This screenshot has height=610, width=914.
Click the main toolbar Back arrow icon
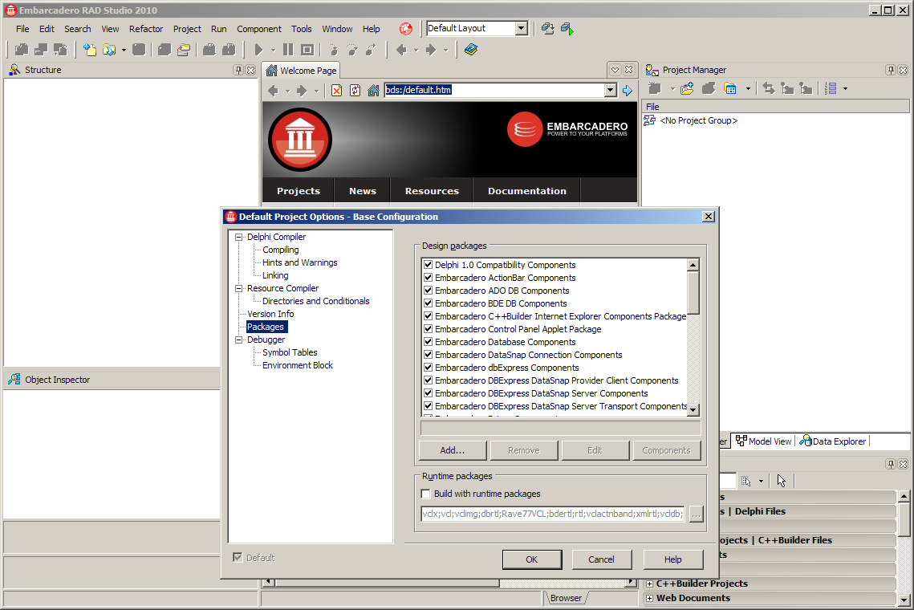pyautogui.click(x=401, y=50)
